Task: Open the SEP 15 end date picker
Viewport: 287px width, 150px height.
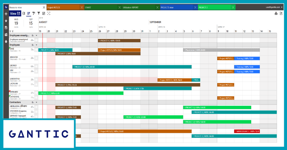Action: (31, 23)
